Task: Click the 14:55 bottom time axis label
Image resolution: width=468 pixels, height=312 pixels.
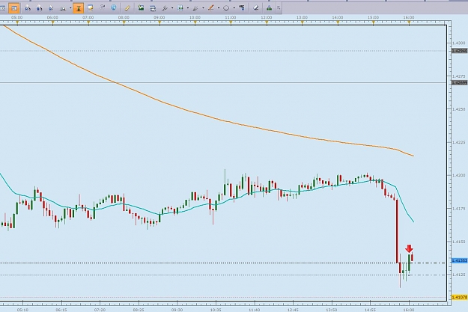Action: (370, 310)
